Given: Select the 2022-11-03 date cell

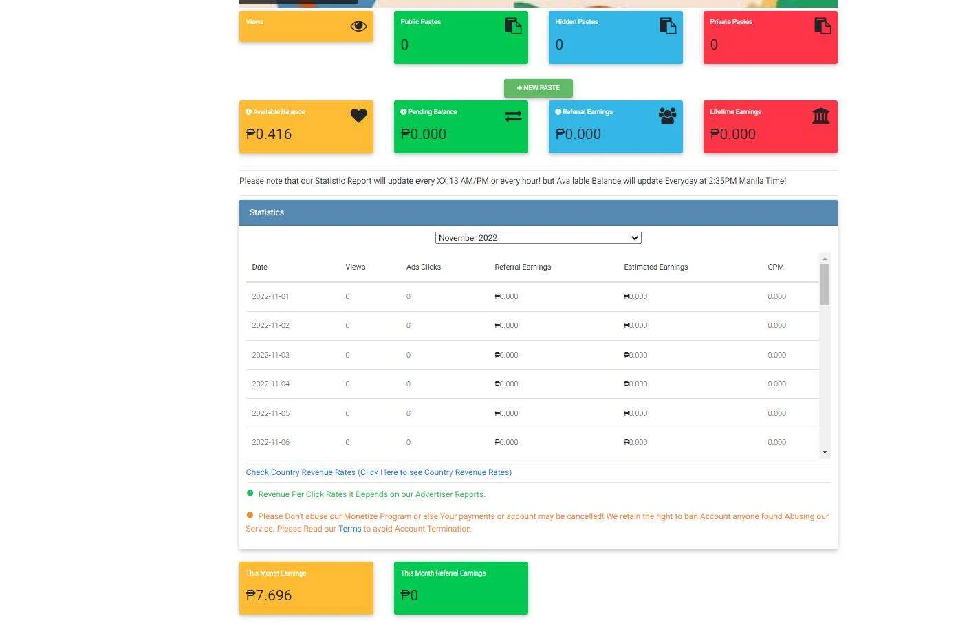Looking at the screenshot, I should [270, 355].
